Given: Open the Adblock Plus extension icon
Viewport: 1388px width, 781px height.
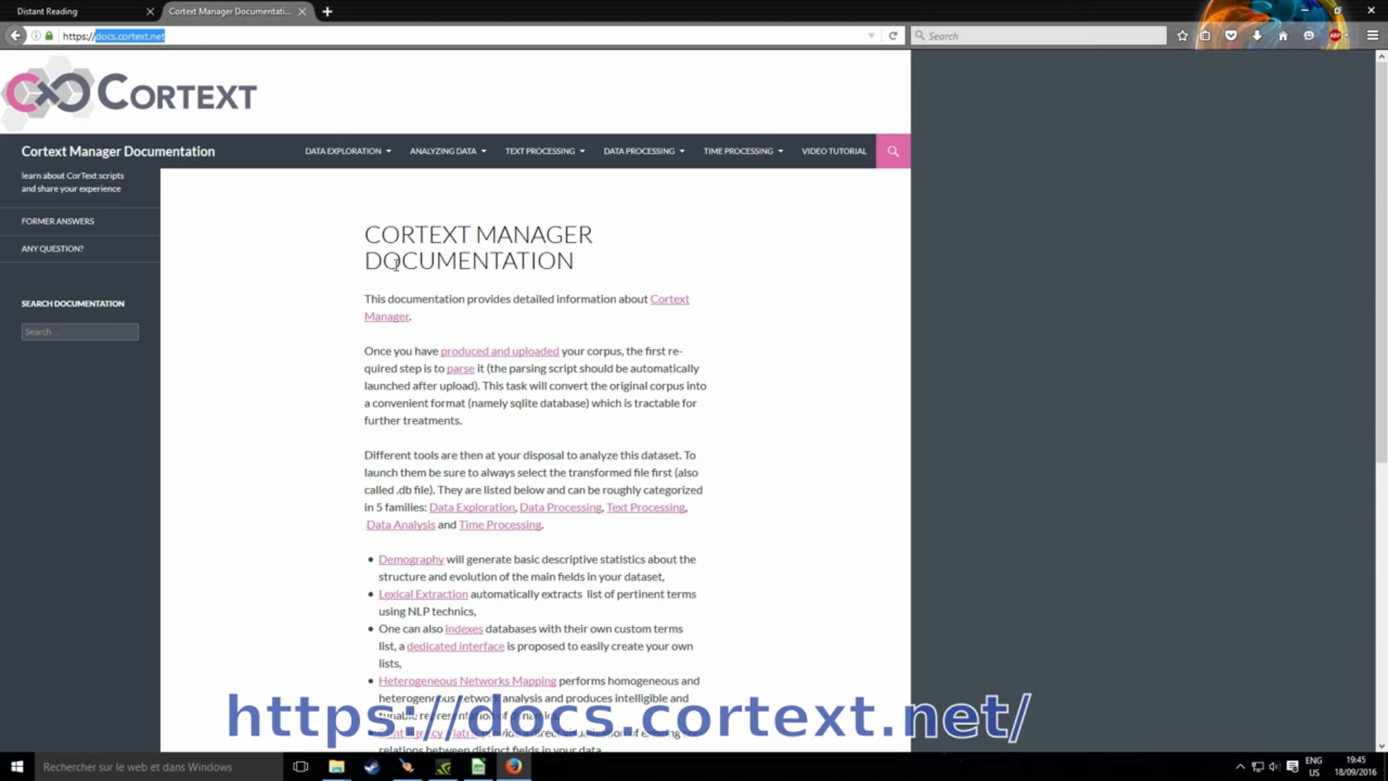Looking at the screenshot, I should pyautogui.click(x=1335, y=36).
